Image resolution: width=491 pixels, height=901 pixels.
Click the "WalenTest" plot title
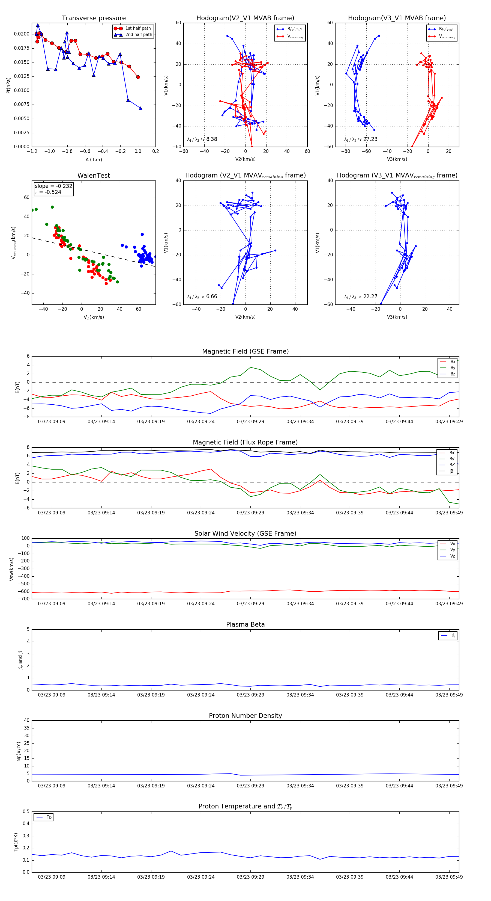pyautogui.click(x=94, y=176)
